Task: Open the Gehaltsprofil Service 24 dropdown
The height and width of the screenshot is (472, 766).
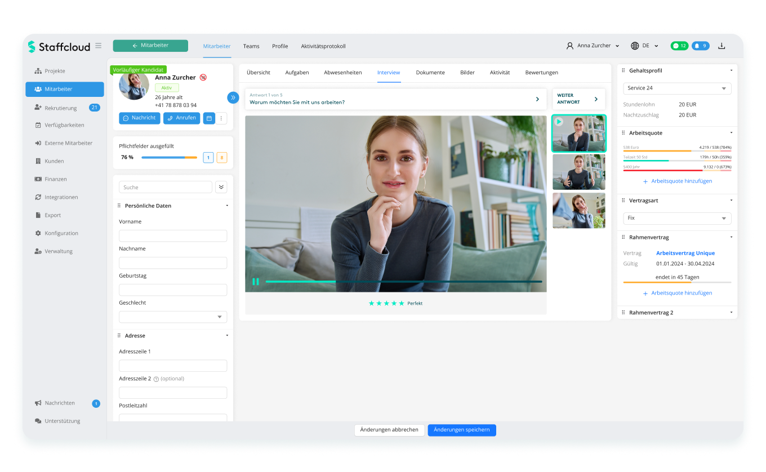Action: pos(676,88)
